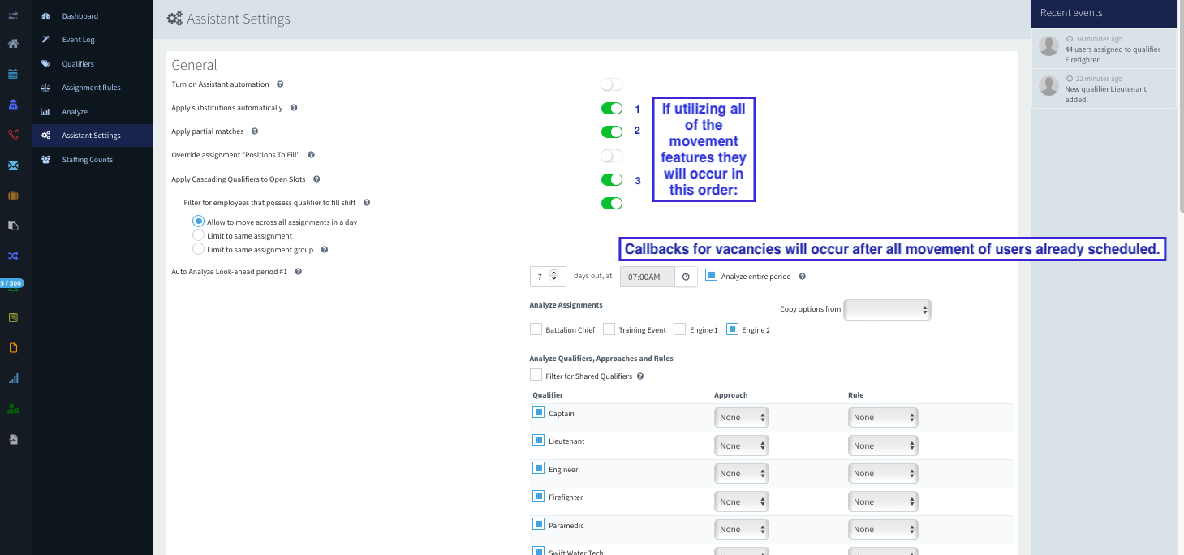This screenshot has width=1184, height=555.
Task: Click the yellow-green calendar icon
Action: [13, 317]
